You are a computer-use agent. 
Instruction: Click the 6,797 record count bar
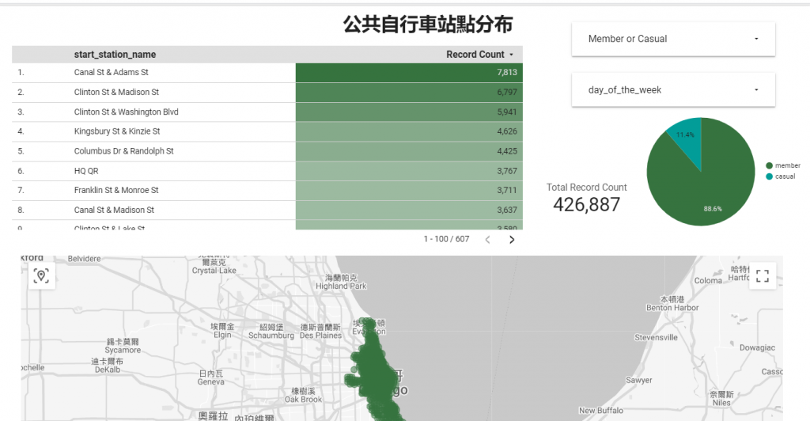[x=409, y=92]
